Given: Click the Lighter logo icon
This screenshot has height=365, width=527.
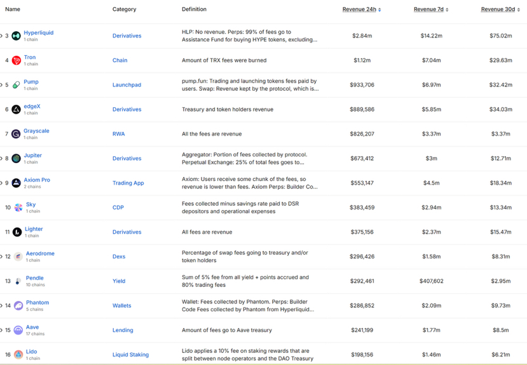Looking at the screenshot, I should click(x=17, y=232).
